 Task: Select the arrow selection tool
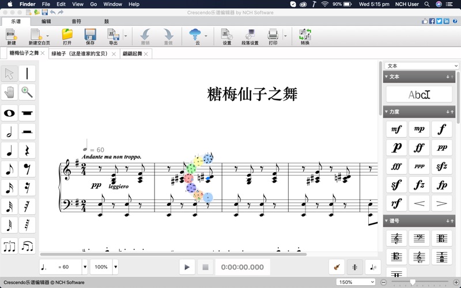(x=9, y=74)
